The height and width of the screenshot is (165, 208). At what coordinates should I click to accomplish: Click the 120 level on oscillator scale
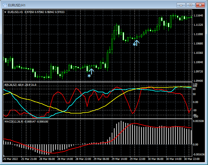click(195, 84)
